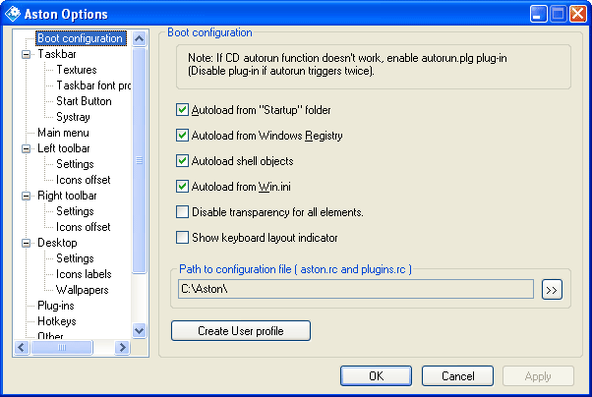The image size is (592, 397).
Task: Select the Taskbar tree item
Action: (x=57, y=54)
